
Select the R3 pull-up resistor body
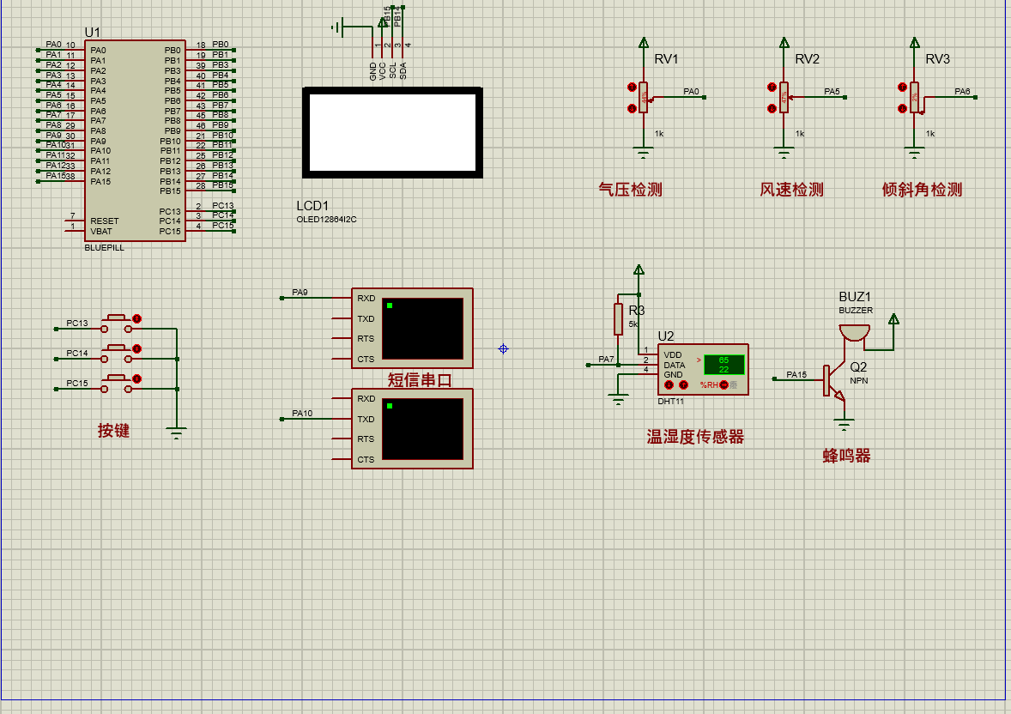pos(618,319)
